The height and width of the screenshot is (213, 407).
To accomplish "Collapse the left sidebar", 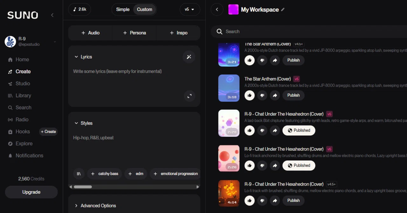I will (x=52, y=15).
